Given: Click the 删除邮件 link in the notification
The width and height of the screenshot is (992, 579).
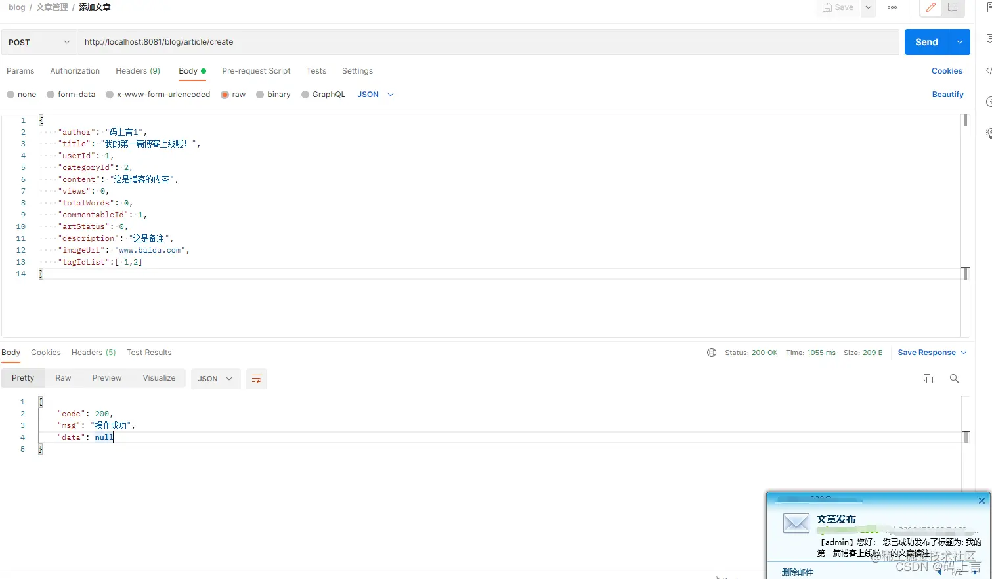Looking at the screenshot, I should click(x=797, y=572).
